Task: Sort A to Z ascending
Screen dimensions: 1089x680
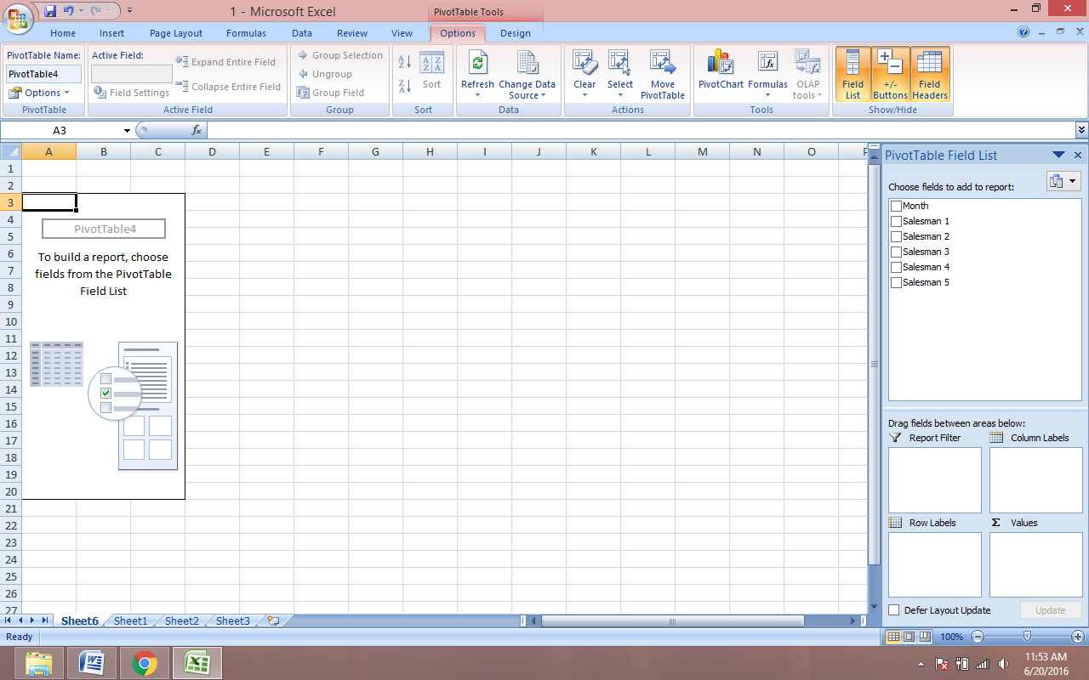Action: click(405, 62)
